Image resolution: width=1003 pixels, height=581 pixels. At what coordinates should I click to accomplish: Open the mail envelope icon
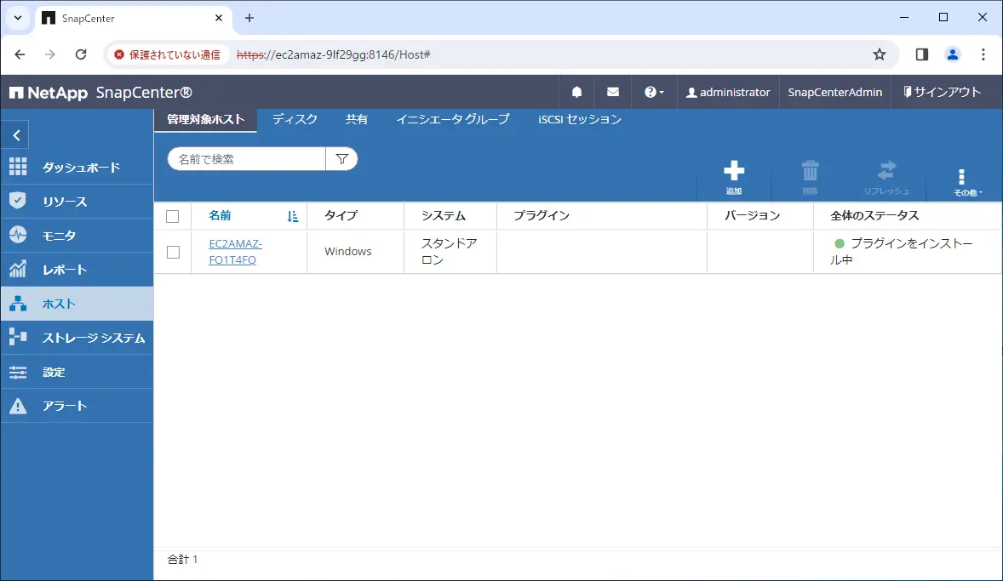tap(613, 92)
